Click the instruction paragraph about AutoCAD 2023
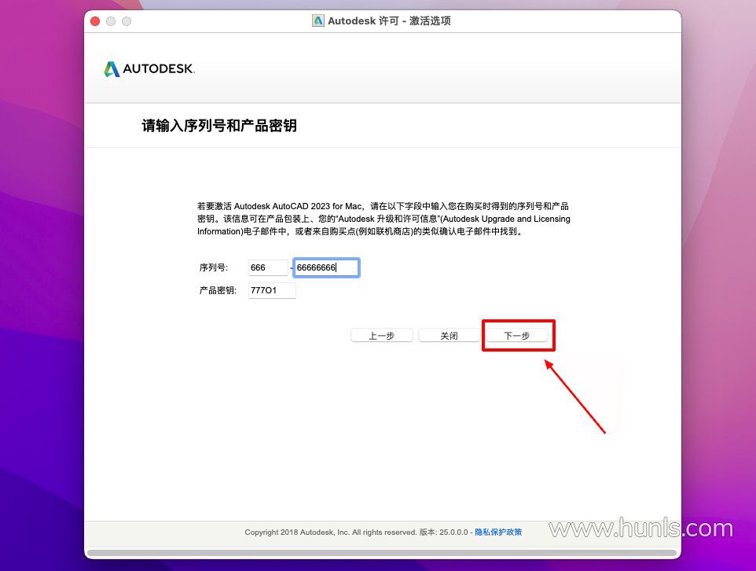Screen dimensions: 756x571 coord(384,219)
